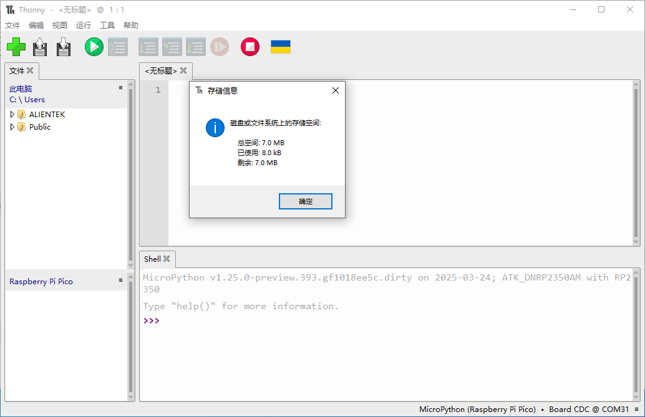Click the 已使用: 8.0 kB text
Image resolution: width=645 pixels, height=417 pixels.
pyautogui.click(x=259, y=153)
